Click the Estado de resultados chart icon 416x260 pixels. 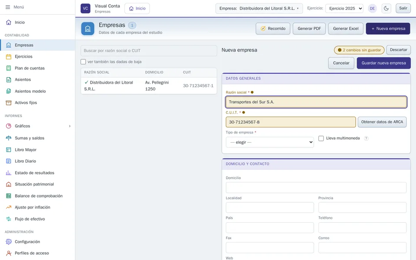click(x=9, y=173)
